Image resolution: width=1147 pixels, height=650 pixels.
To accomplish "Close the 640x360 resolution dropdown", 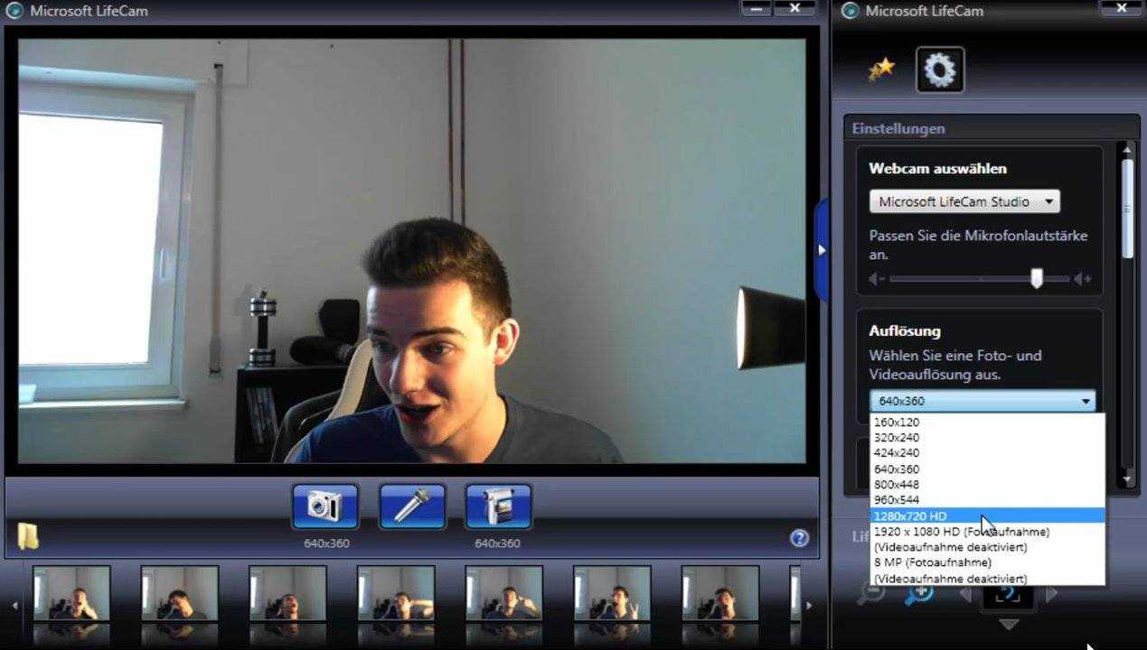I will click(982, 401).
